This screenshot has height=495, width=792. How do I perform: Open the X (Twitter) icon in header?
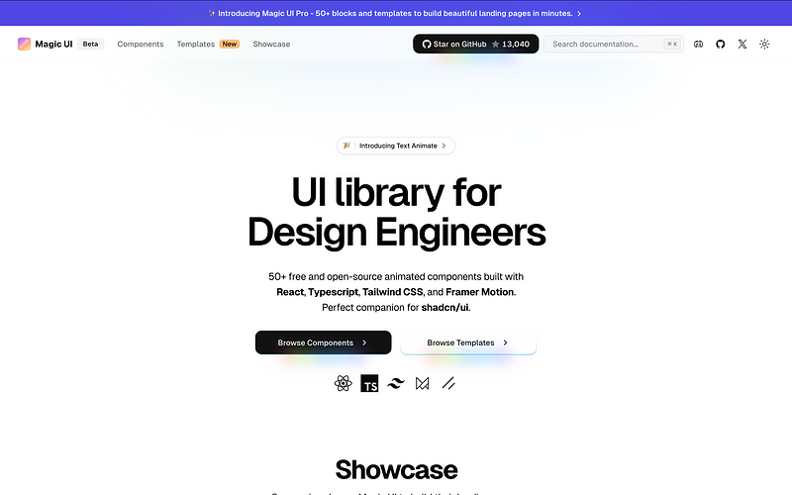[742, 44]
